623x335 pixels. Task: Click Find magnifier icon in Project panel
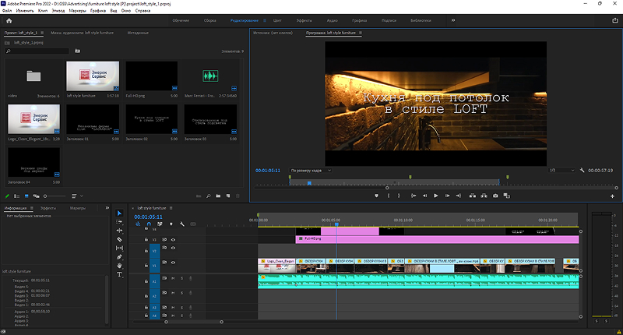pos(208,196)
